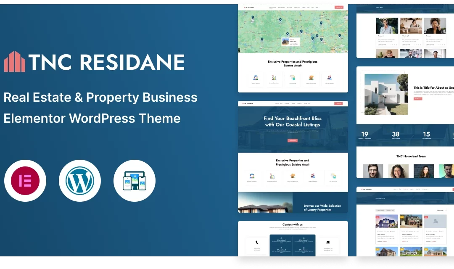Click the phone icon in Contact with us
The image size is (454, 269).
coord(257,243)
